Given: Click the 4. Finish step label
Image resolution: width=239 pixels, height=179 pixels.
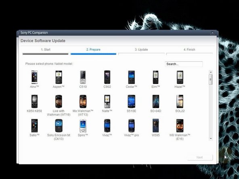Looking at the screenshot, I should 189,50.
